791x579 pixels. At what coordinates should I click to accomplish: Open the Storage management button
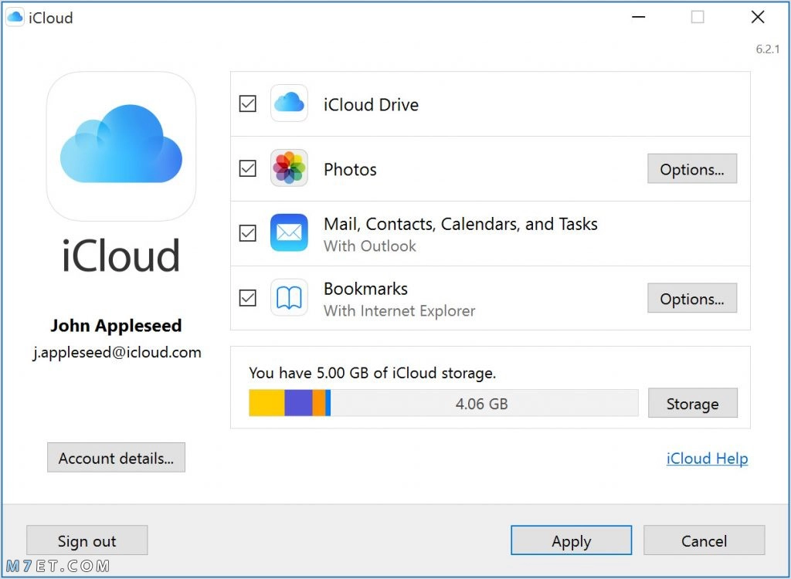(693, 403)
